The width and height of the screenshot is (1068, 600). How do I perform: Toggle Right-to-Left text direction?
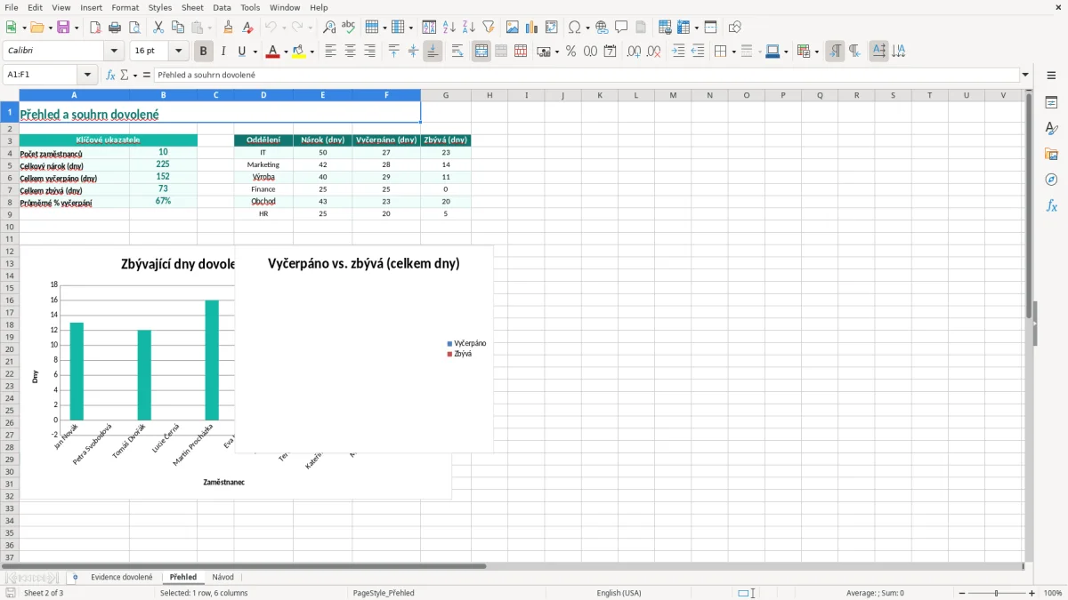pos(854,52)
